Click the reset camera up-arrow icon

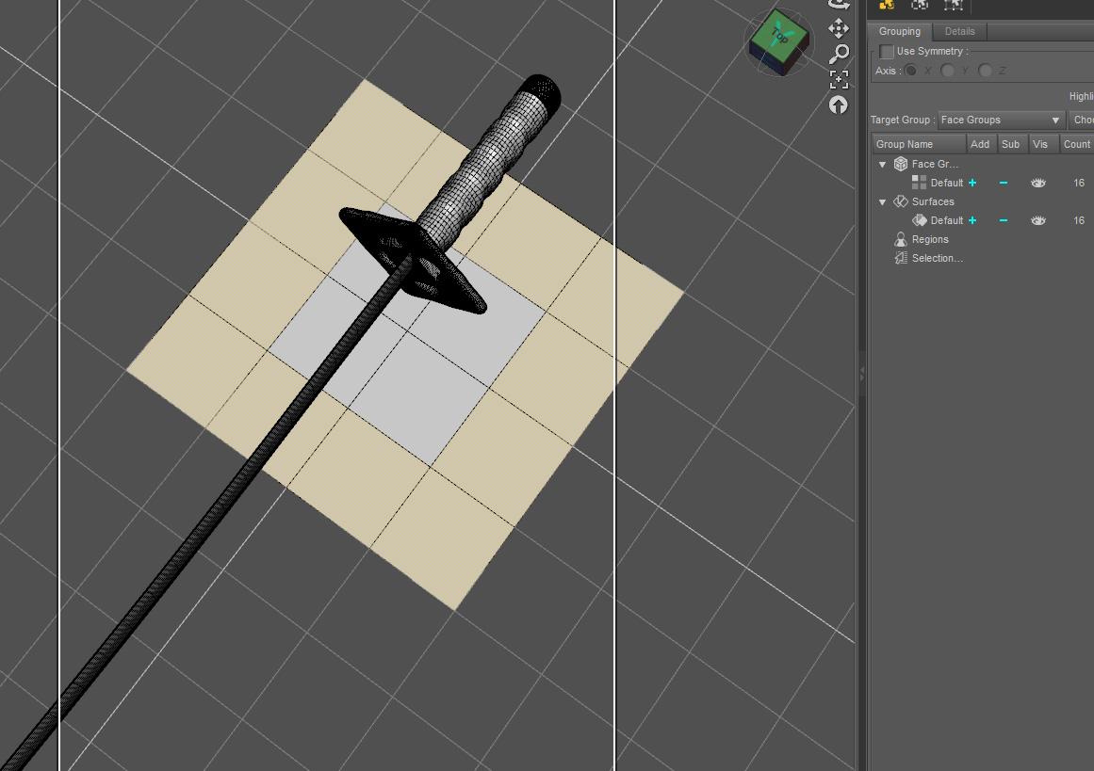(838, 104)
